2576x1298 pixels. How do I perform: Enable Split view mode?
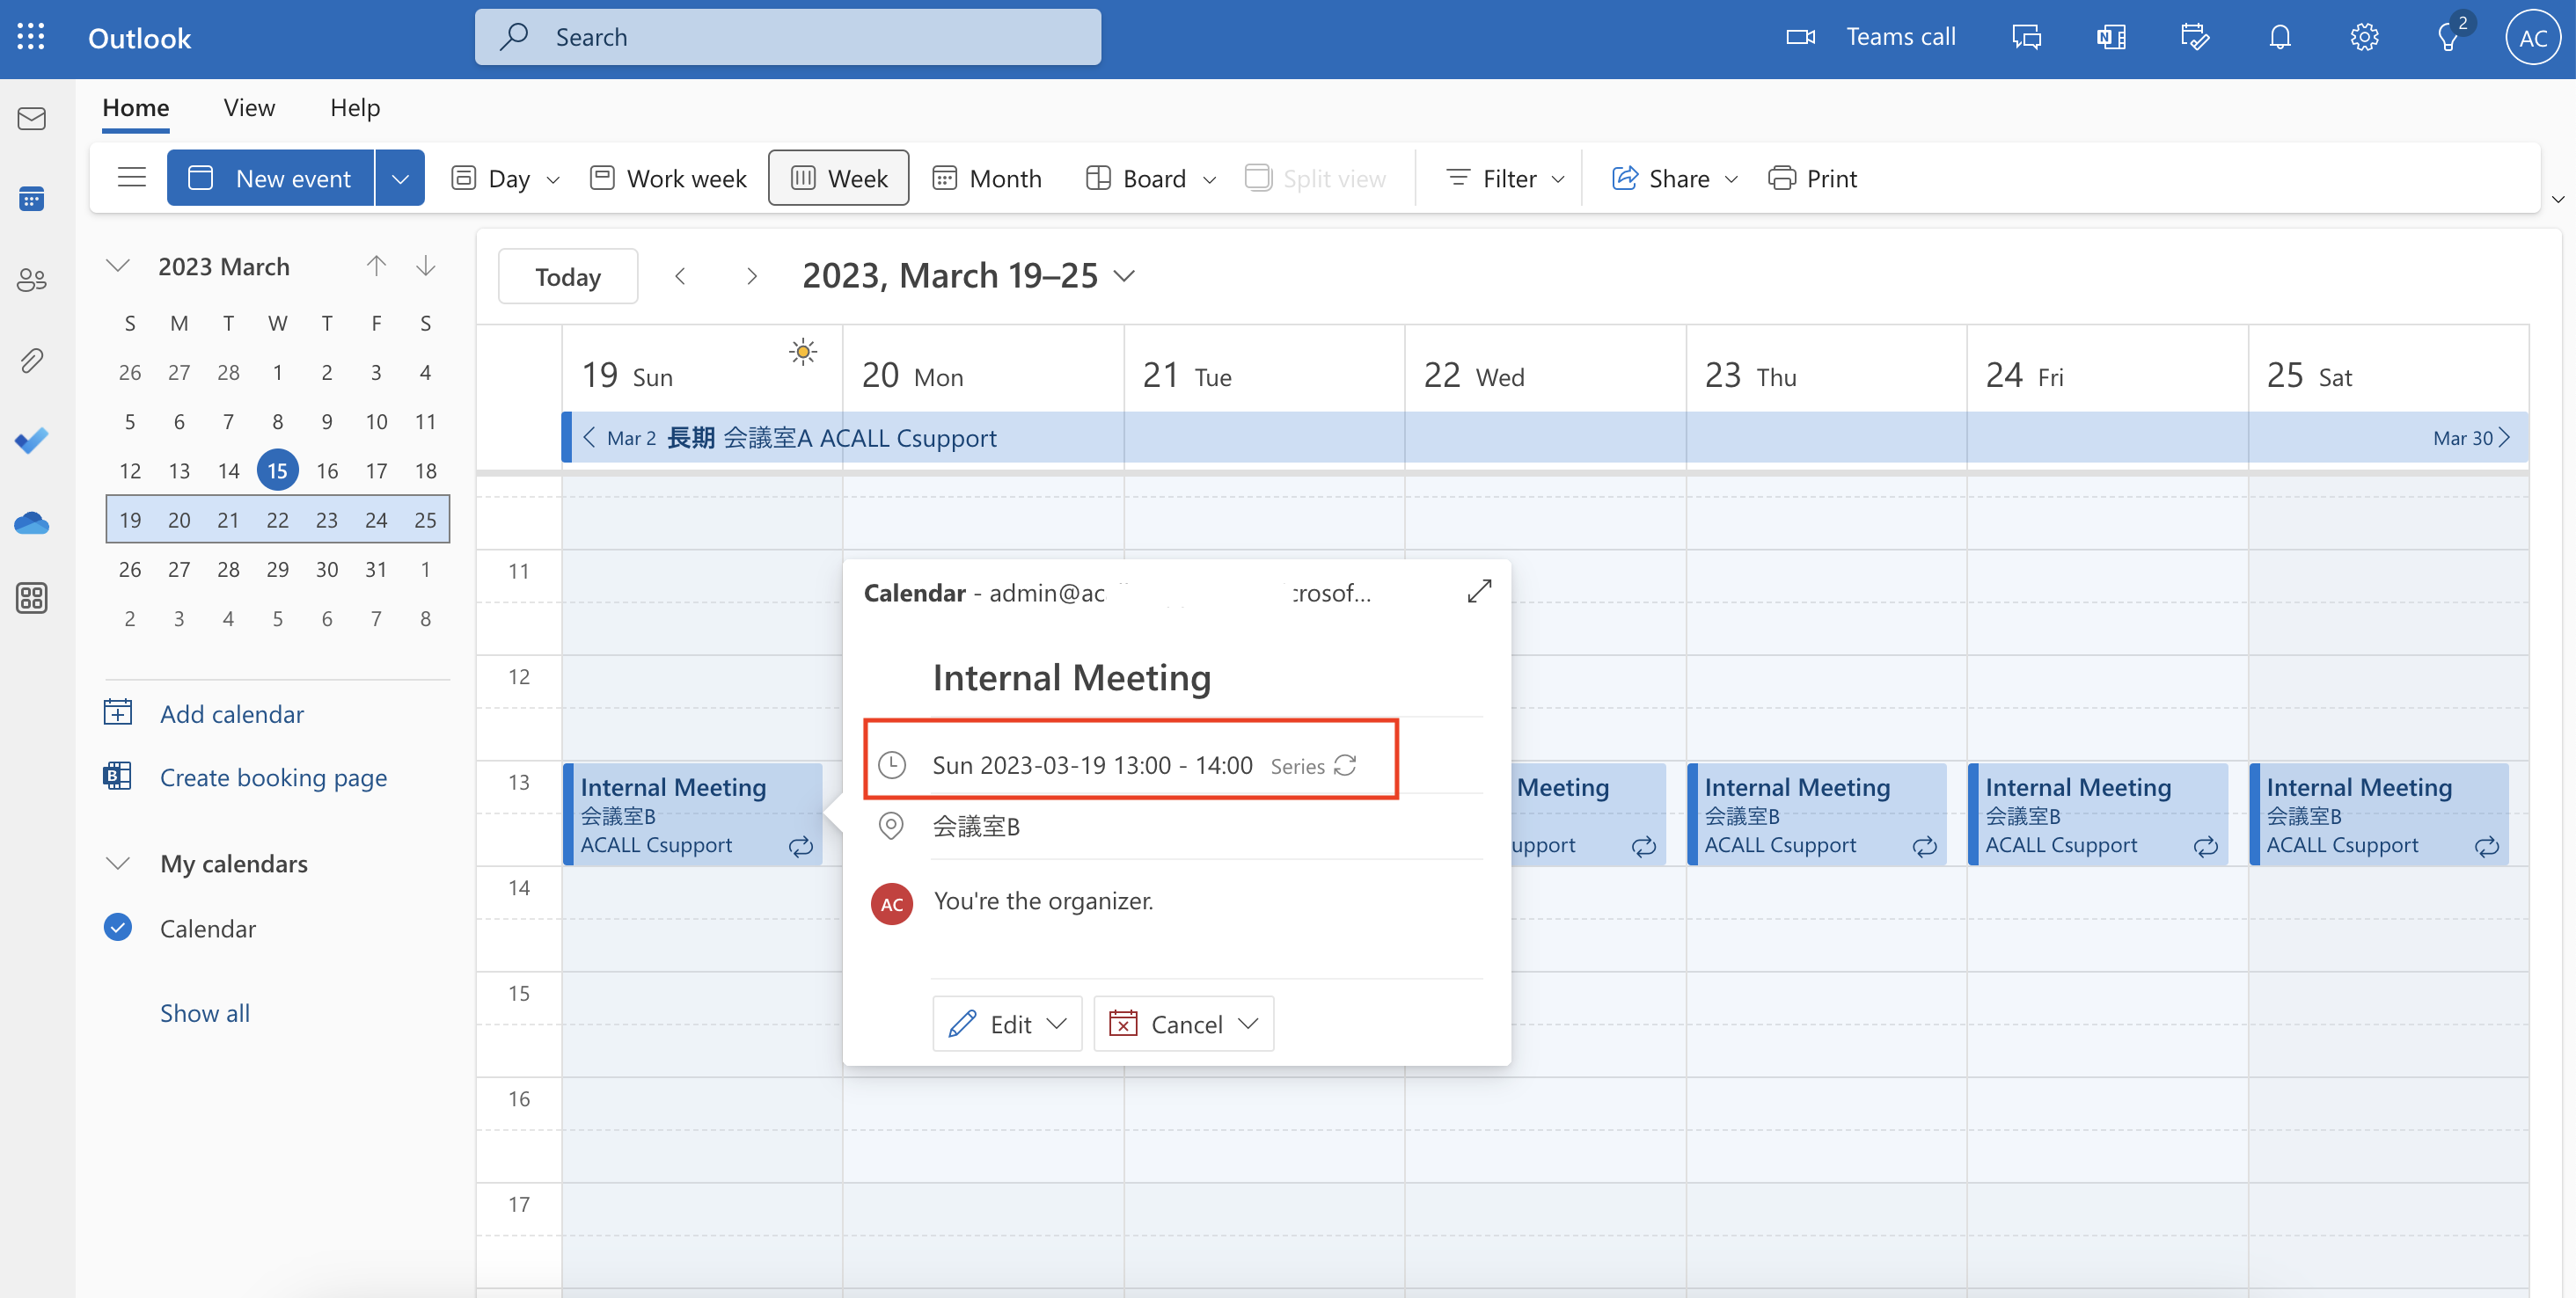pyautogui.click(x=1316, y=178)
